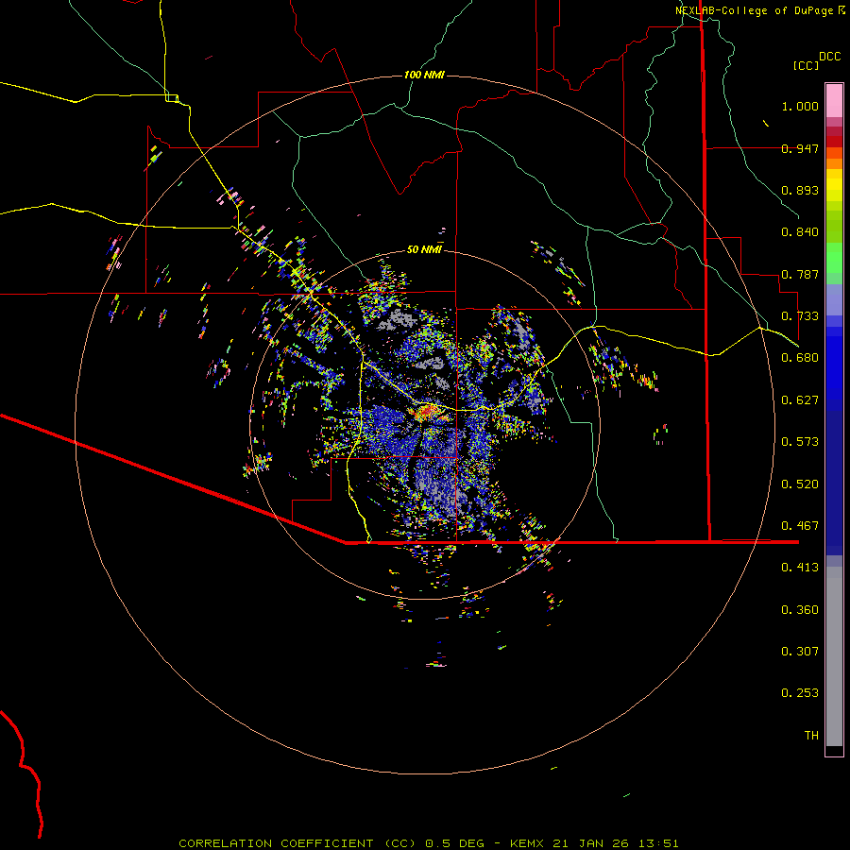The width and height of the screenshot is (850, 850).
Task: Click the DCC legend title
Action: (829, 57)
